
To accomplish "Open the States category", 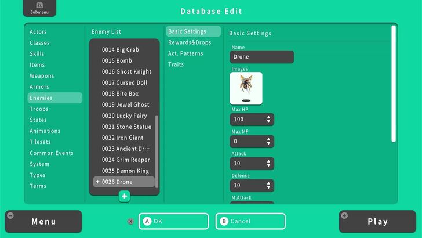I will point(38,120).
